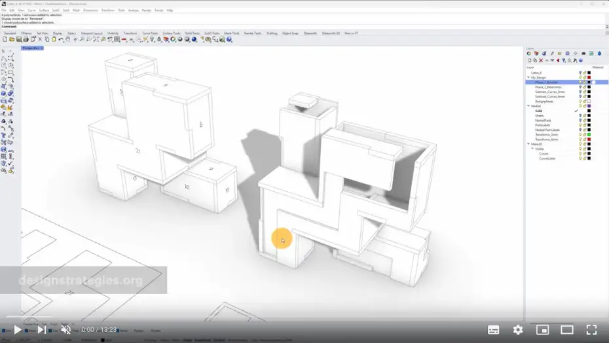609x343 pixels.
Task: Toggle lock icon for NestedParts layer
Action: click(x=585, y=120)
